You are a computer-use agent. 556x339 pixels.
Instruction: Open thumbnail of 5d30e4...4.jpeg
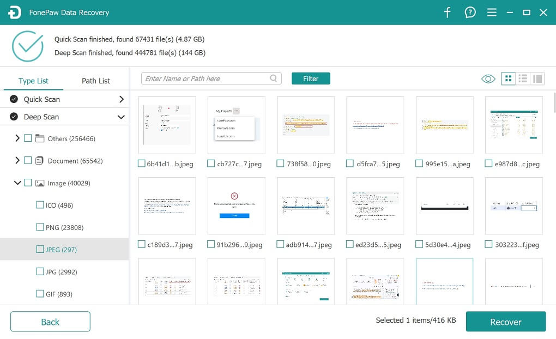pyautogui.click(x=445, y=205)
